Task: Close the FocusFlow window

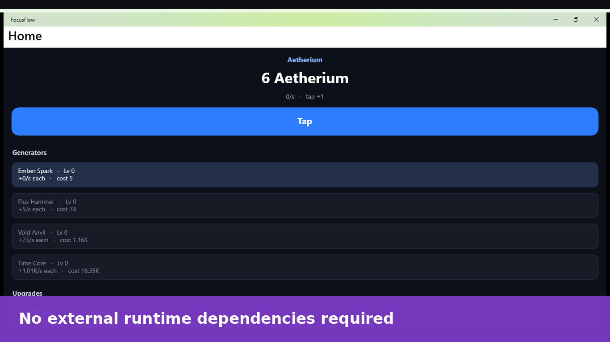Action: (x=596, y=20)
